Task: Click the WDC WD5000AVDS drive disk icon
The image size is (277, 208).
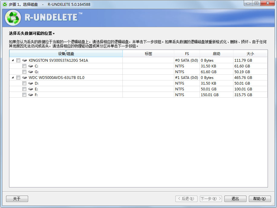Action: click(24, 77)
